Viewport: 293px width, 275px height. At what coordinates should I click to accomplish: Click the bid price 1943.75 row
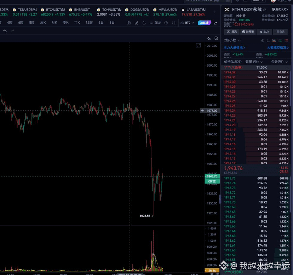(256, 179)
